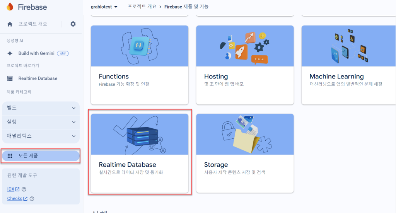396x213 pixels.
Task: Click the 'Firebase 제품 및 기능' breadcrumb text
Action: point(186,7)
